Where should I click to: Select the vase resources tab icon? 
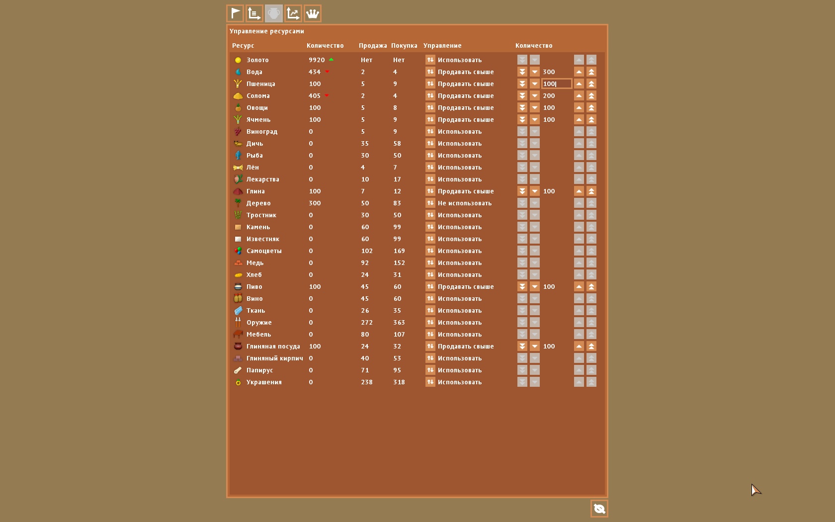274,13
